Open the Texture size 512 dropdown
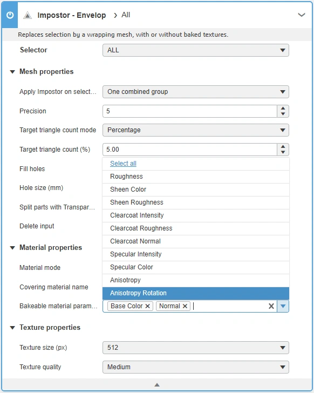The image size is (314, 393). click(x=195, y=348)
